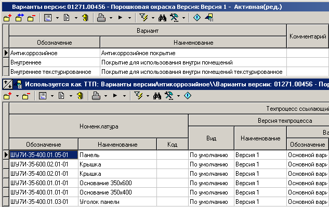Click the delete folder icon in top toolbar
This screenshot has height=207, width=329.
tap(31, 18)
